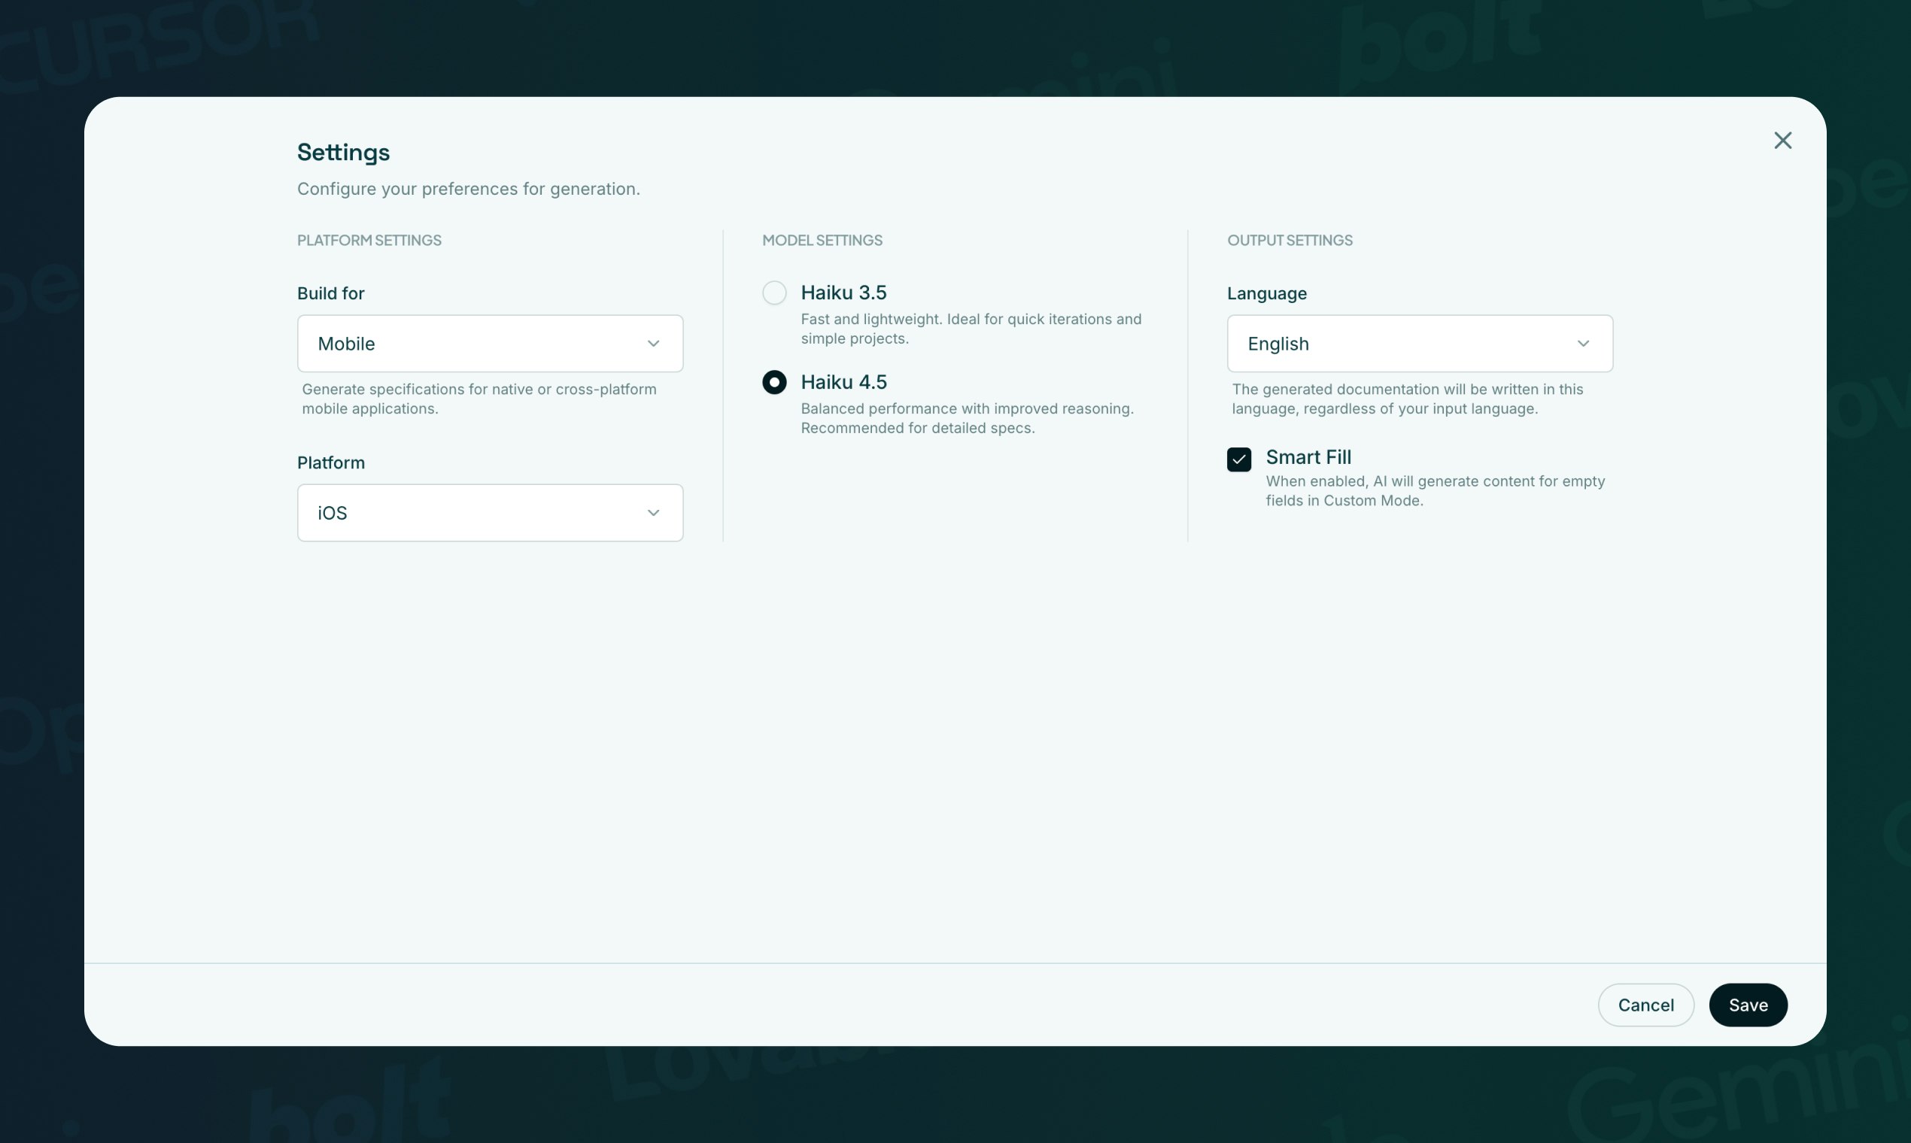The height and width of the screenshot is (1143, 1911).
Task: Click the Smart Fill label text
Action: 1308,456
